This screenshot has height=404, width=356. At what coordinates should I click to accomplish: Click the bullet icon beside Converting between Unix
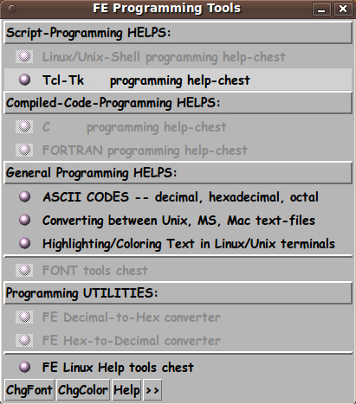click(24, 220)
